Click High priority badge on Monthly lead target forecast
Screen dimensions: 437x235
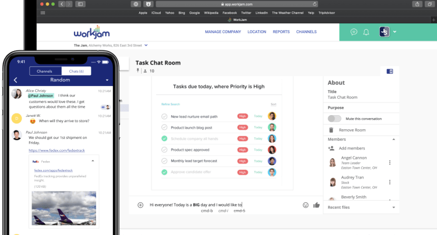242,161
